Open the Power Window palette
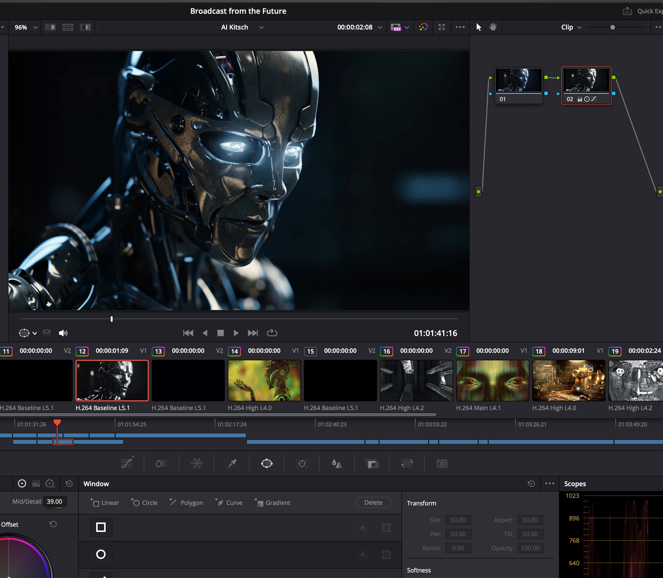The height and width of the screenshot is (578, 663). pyautogui.click(x=267, y=463)
